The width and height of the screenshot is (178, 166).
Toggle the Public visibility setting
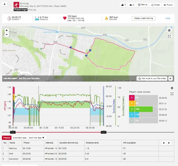[x=169, y=5]
